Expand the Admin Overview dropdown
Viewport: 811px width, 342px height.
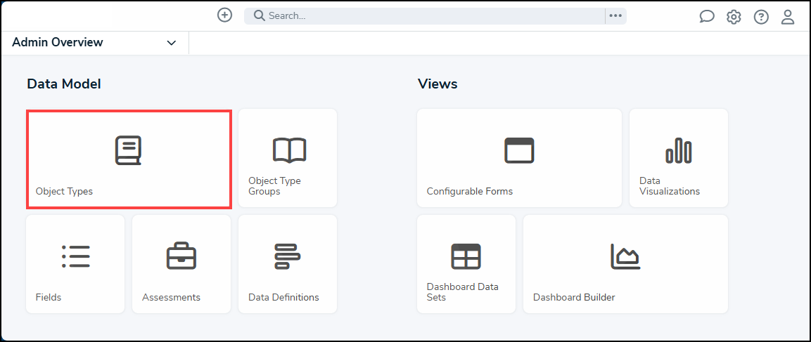click(172, 43)
